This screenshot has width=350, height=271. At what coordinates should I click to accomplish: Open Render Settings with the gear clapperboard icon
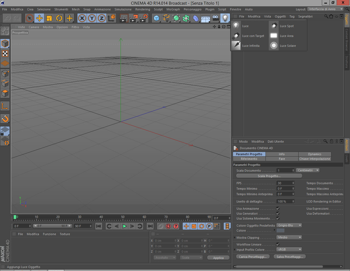(144, 18)
